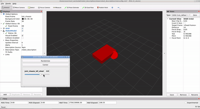
Task: Uncheck the Visual Enabled checkbox
Action: [22, 35]
